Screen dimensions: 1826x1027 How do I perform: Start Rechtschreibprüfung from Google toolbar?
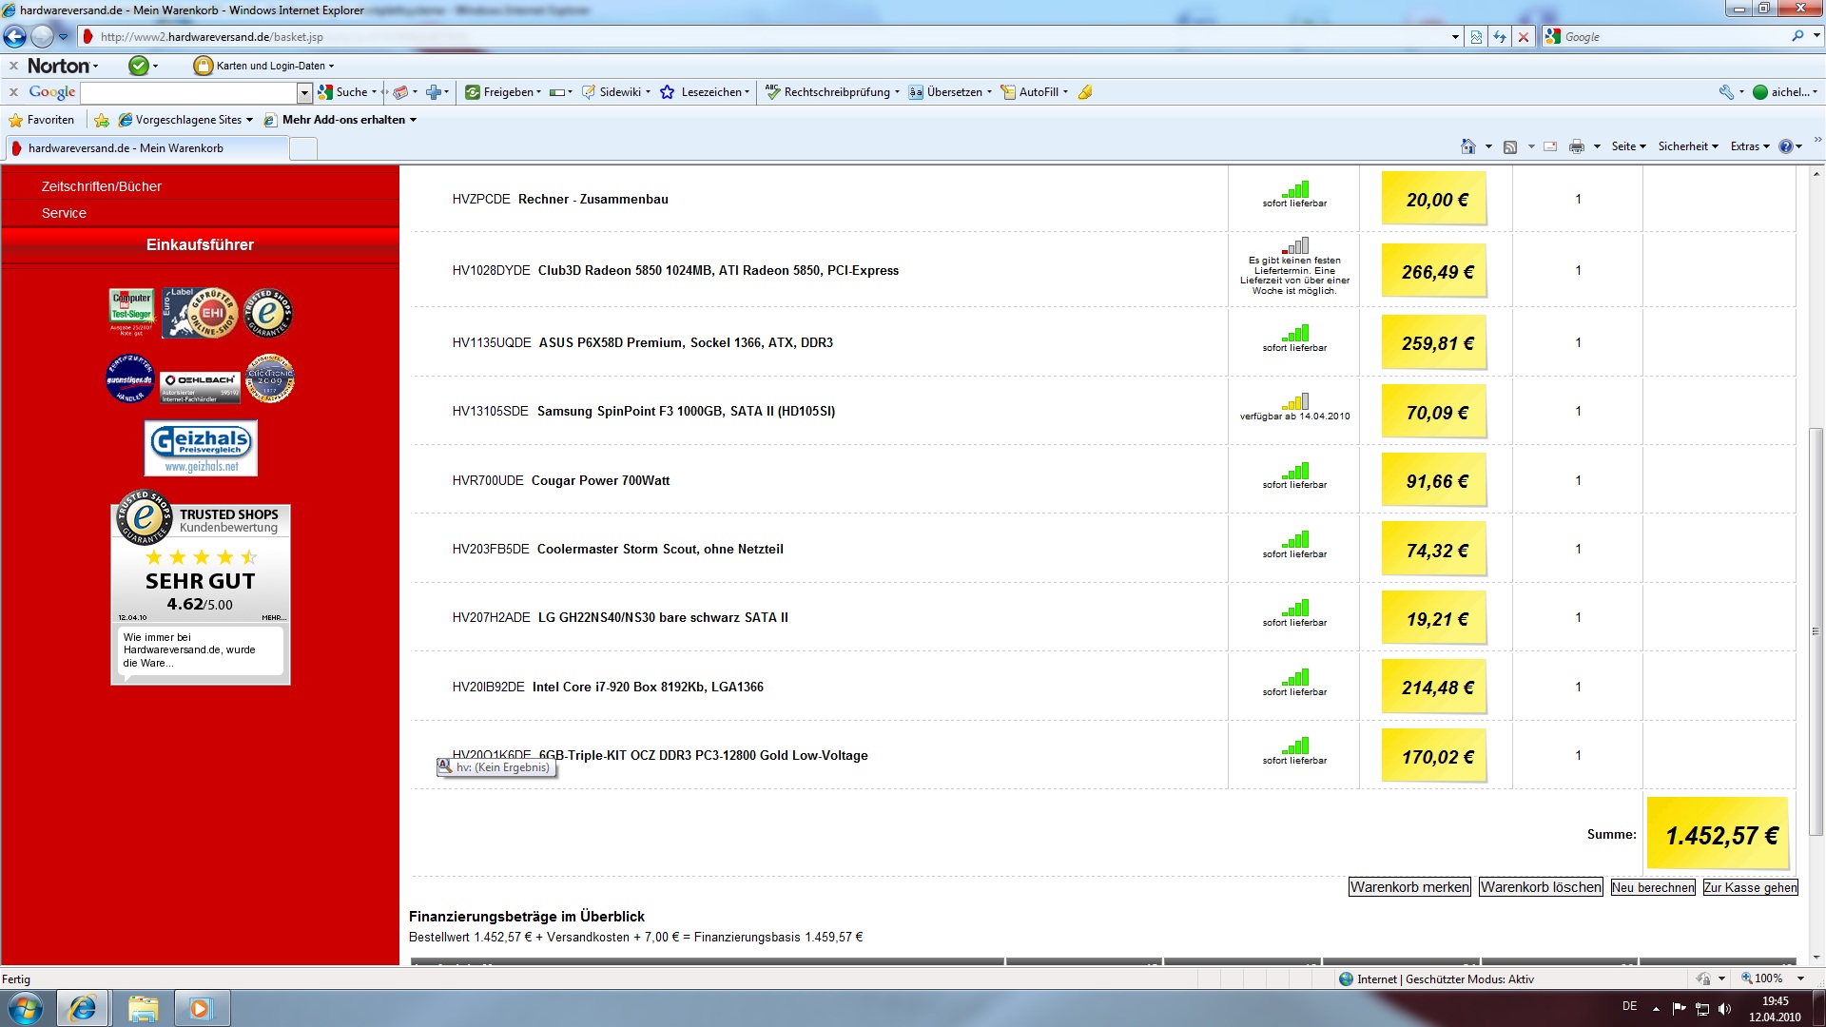pyautogui.click(x=832, y=92)
